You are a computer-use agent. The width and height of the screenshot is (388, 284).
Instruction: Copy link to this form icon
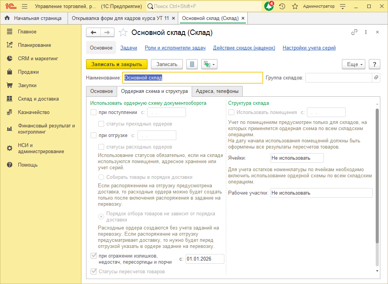coord(354,32)
